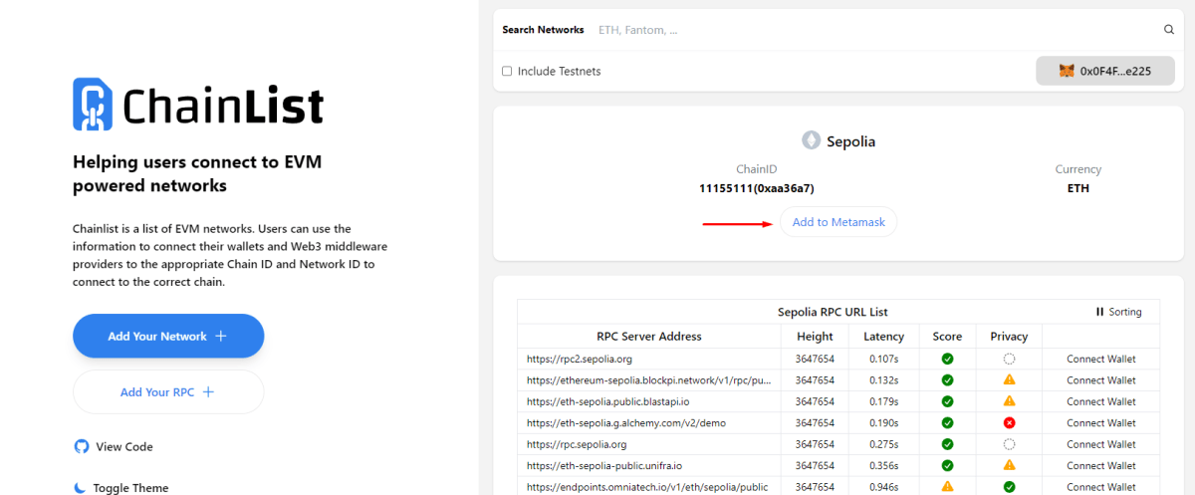Click the search magnifier icon

1169,30
